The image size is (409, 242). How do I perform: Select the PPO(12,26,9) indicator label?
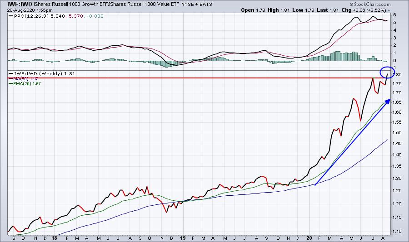(31, 16)
